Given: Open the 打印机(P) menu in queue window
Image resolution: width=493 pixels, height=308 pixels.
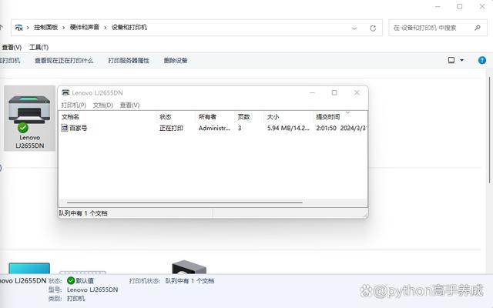Looking at the screenshot, I should (x=74, y=105).
